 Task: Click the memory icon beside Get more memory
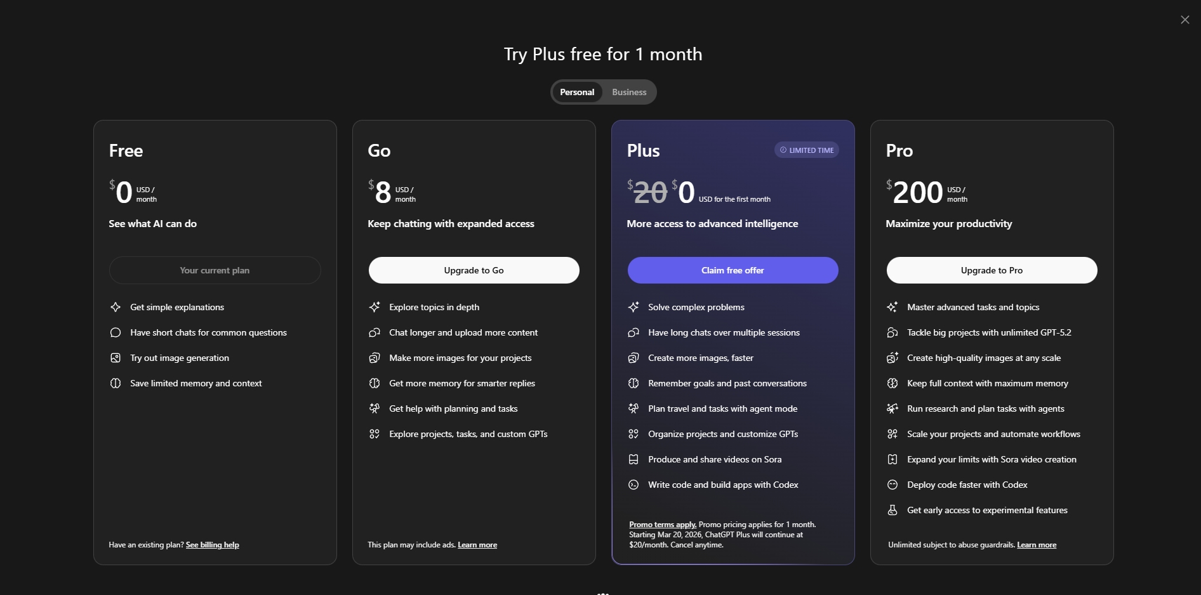[375, 383]
